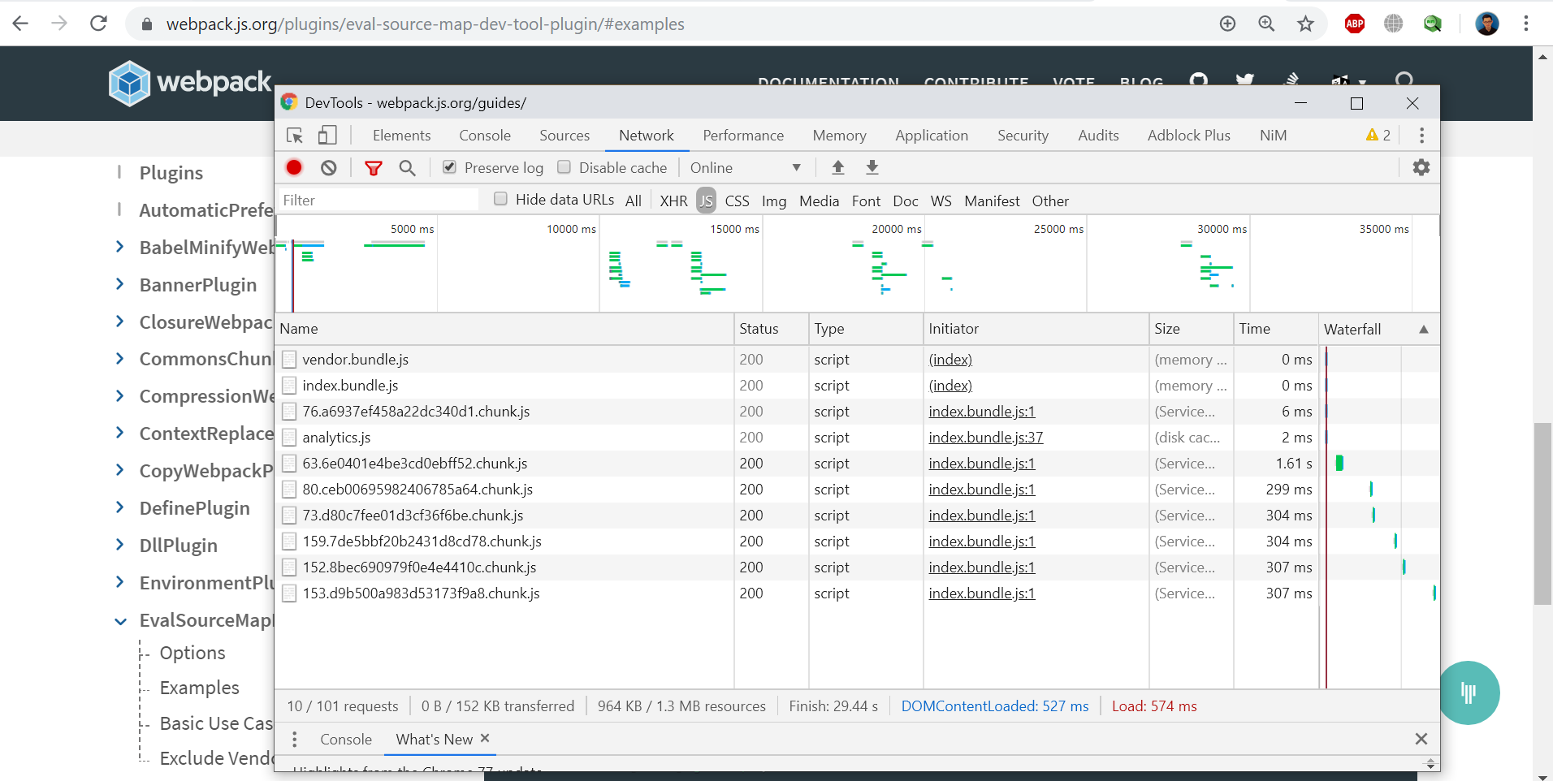Screen dimensions: 1553x781
Task: Switch to Console tab in main toolbar
Action: pos(485,136)
